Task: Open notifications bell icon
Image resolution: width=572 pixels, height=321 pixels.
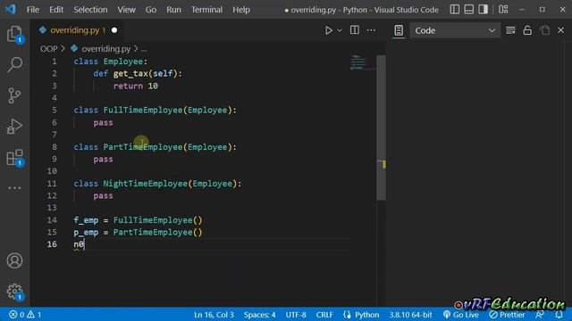Action: pos(559,315)
